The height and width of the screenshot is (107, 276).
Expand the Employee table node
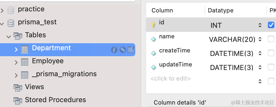(x=16, y=62)
